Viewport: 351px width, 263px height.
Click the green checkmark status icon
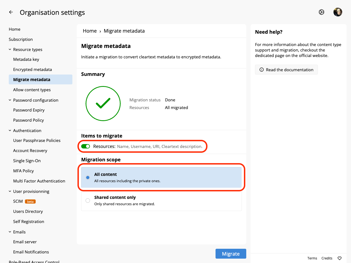coord(103,104)
